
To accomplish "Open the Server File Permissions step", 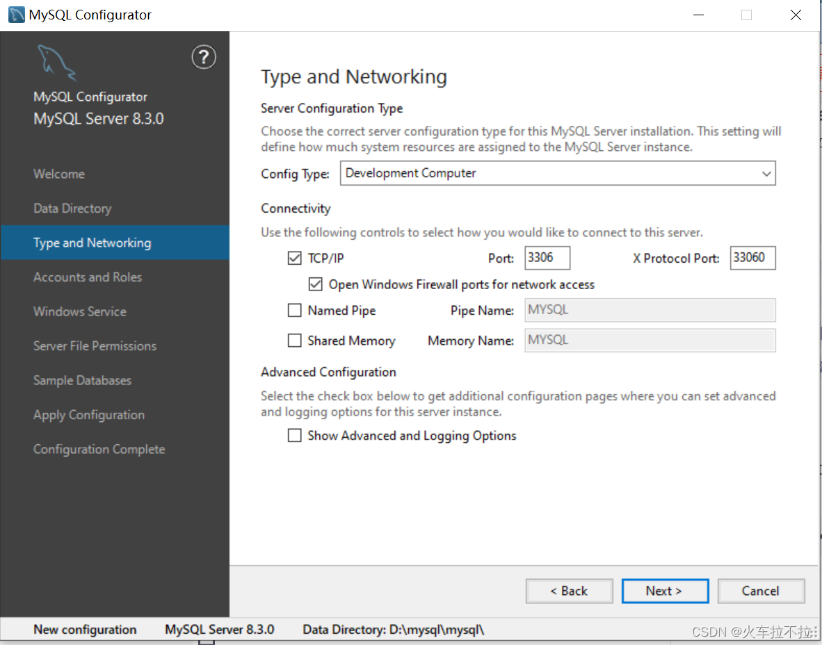I will [x=95, y=346].
